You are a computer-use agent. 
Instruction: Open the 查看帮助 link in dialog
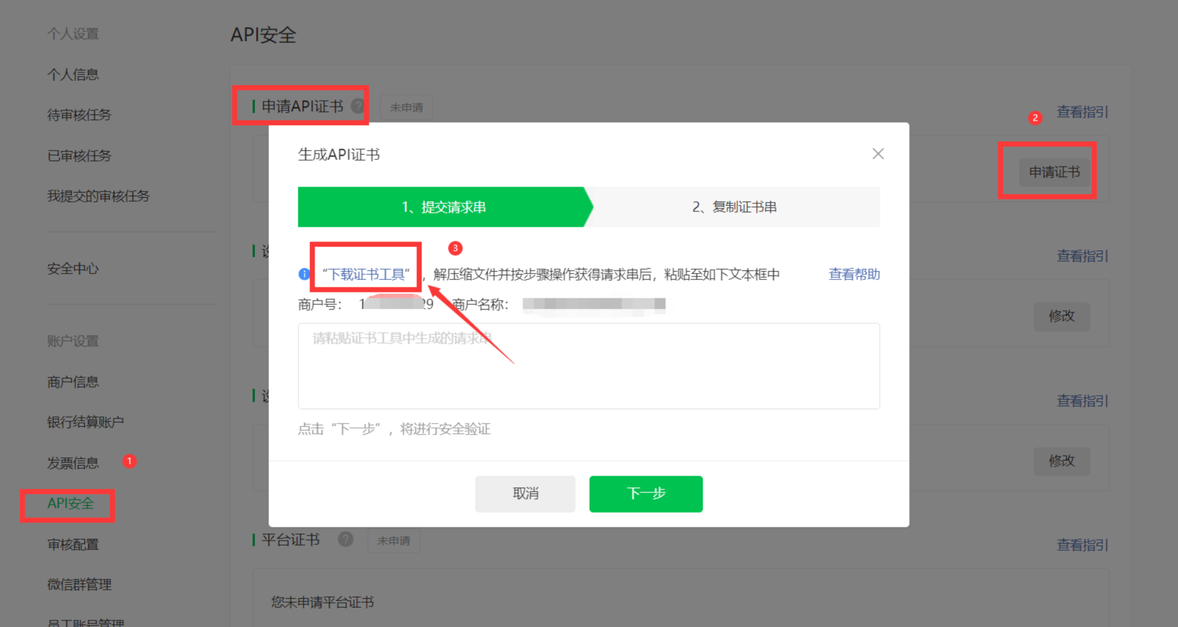point(854,274)
